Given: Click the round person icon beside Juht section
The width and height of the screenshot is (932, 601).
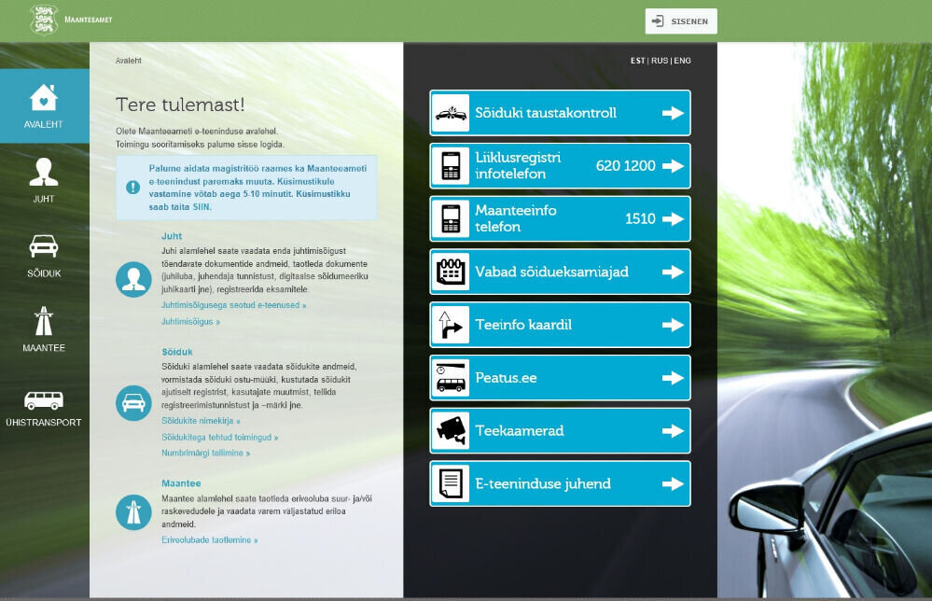Looking at the screenshot, I should tap(133, 279).
